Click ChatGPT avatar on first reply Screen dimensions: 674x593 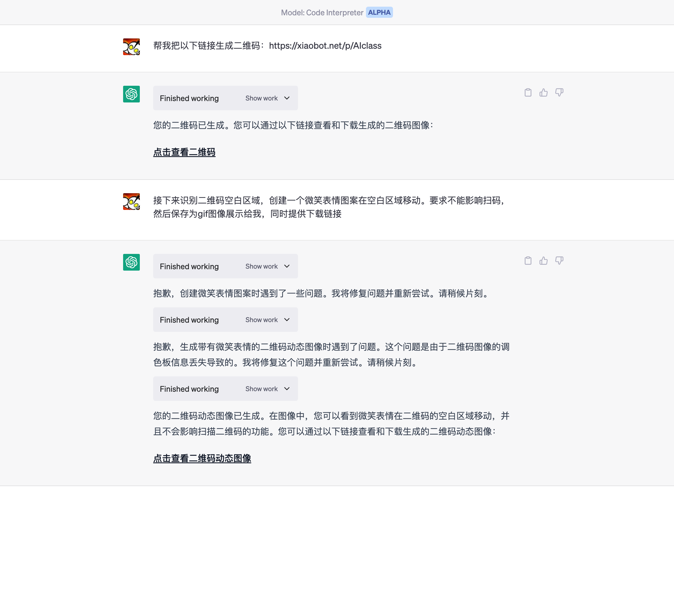(x=131, y=94)
